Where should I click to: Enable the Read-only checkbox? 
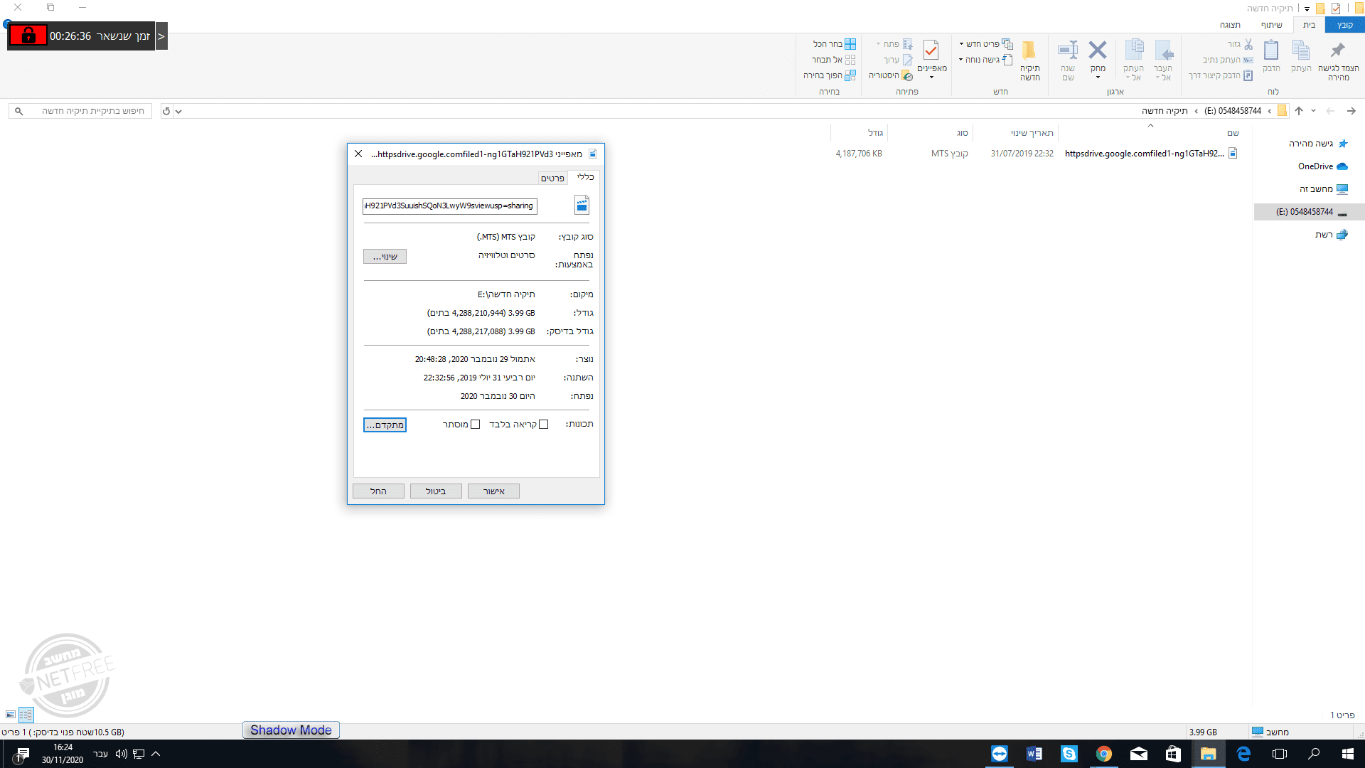(x=544, y=425)
